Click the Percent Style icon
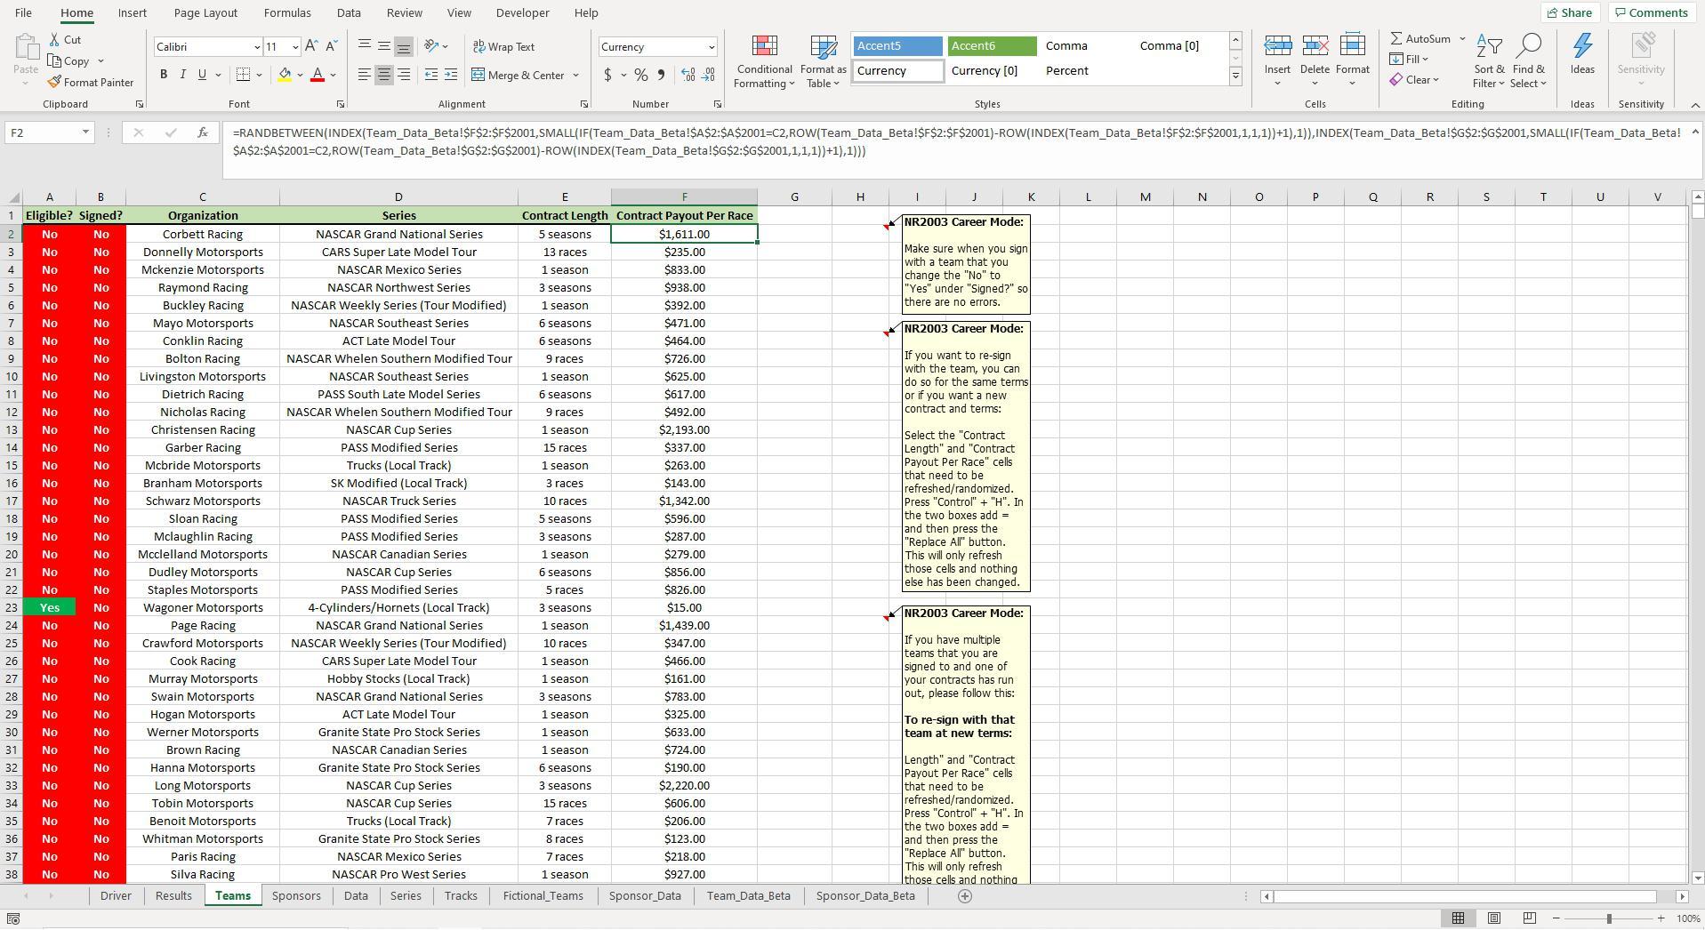 640,76
